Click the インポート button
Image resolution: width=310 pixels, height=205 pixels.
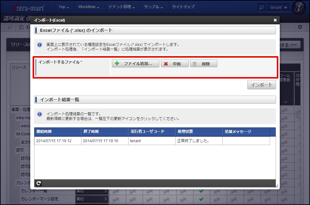pos(261,84)
